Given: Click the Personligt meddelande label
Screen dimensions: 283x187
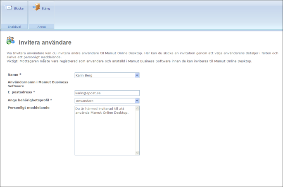Looking at the screenshot, I should pos(29,108).
